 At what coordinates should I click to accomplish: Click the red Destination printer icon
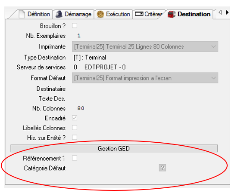click(172, 15)
